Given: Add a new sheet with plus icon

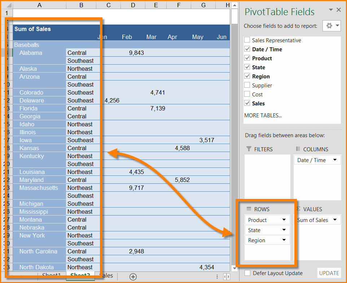Looking at the screenshot, I should tap(133, 277).
